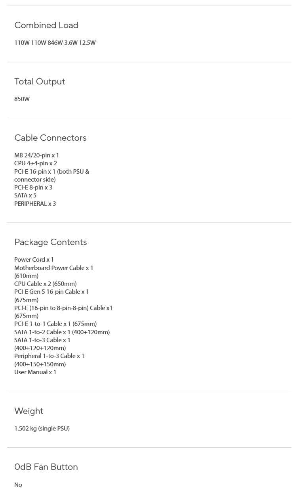
Task: Click the Combined Load heading
Action: (x=46, y=25)
